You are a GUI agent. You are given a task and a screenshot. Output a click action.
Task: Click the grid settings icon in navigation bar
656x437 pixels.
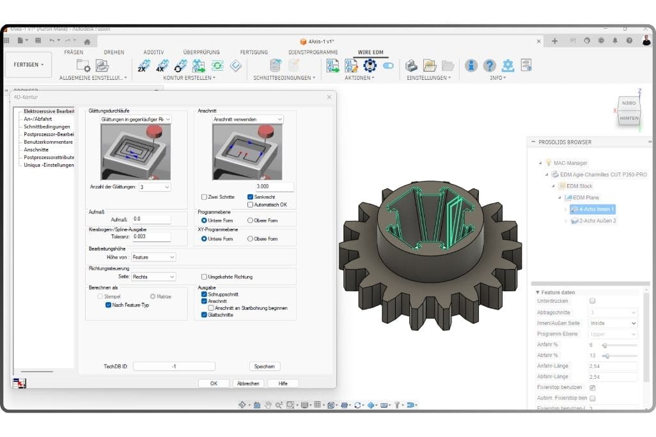[x=318, y=405]
